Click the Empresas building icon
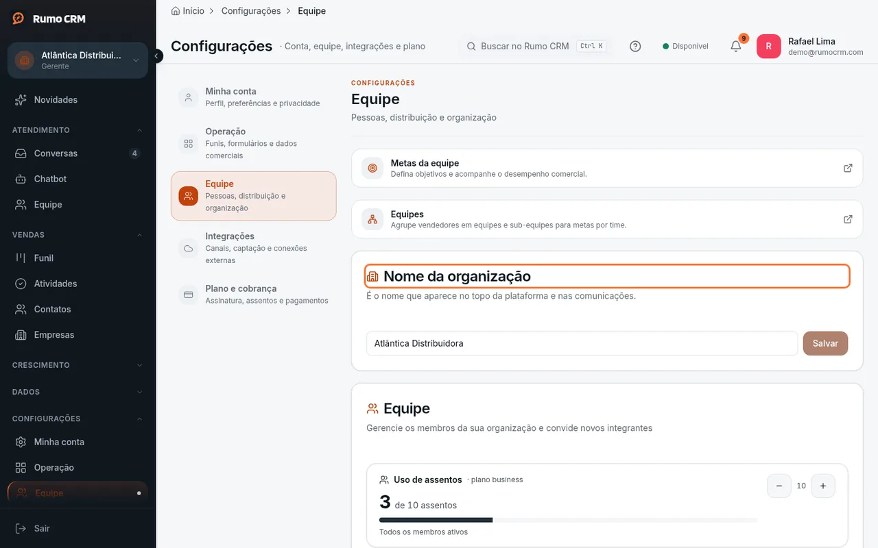 tap(21, 335)
